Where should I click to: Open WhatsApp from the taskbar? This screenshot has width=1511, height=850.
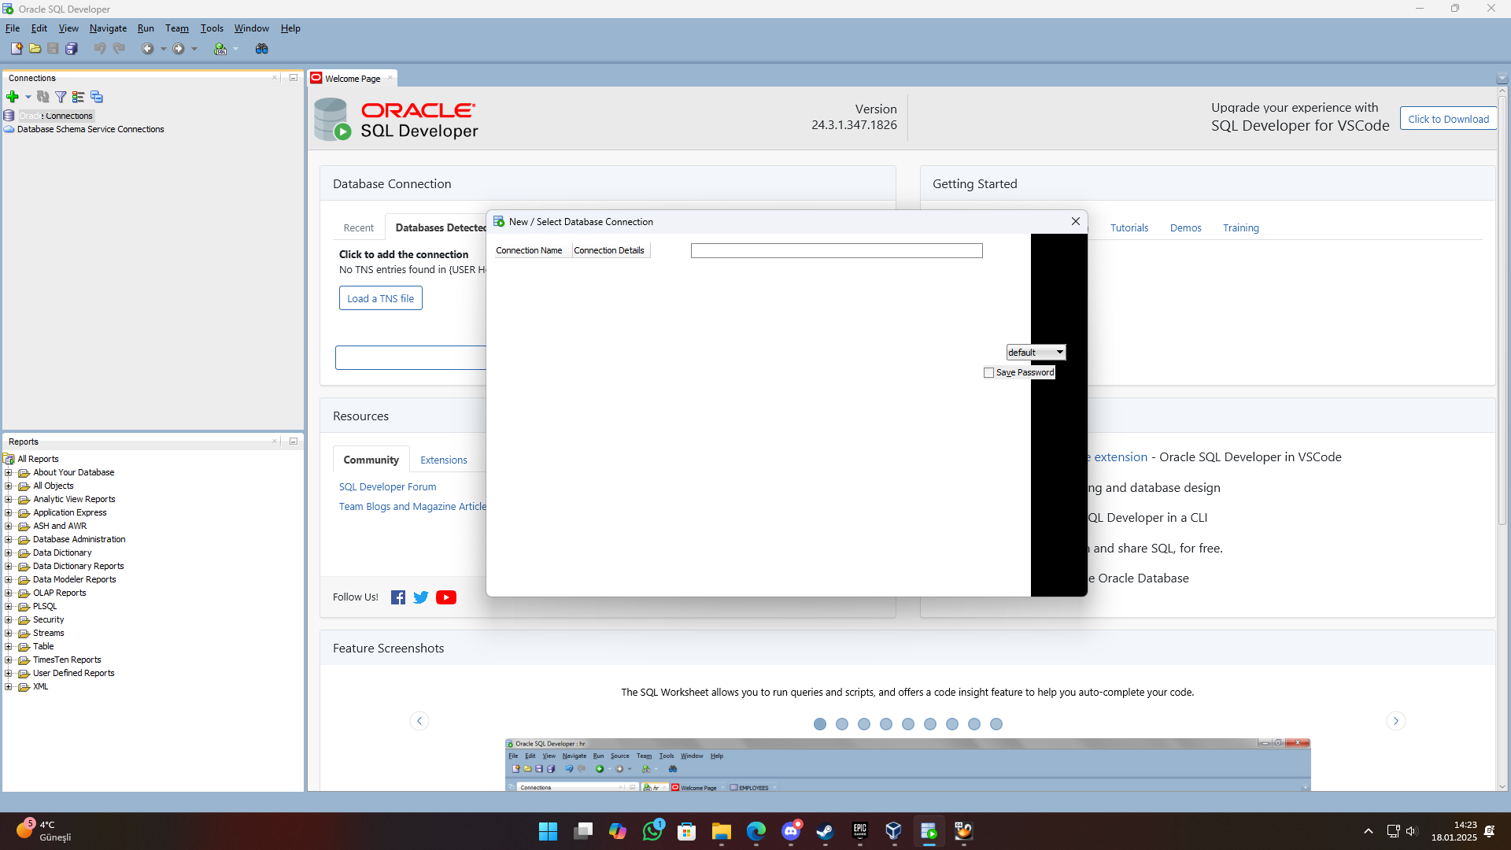[652, 831]
